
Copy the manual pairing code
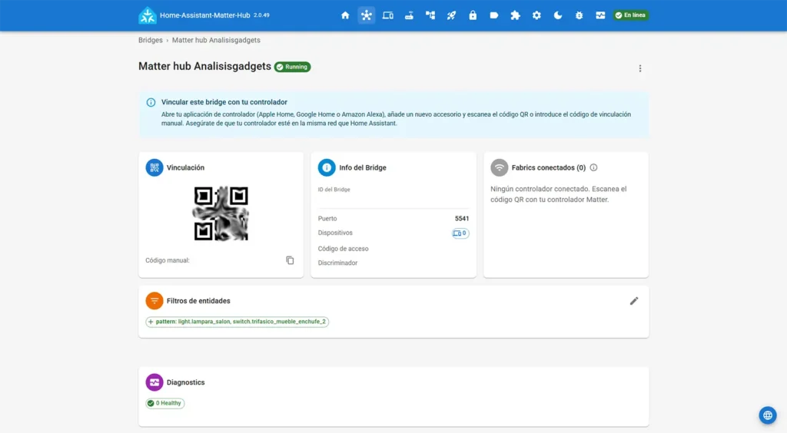290,260
